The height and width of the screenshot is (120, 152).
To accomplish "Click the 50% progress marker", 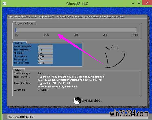I will (x=76, y=35).
